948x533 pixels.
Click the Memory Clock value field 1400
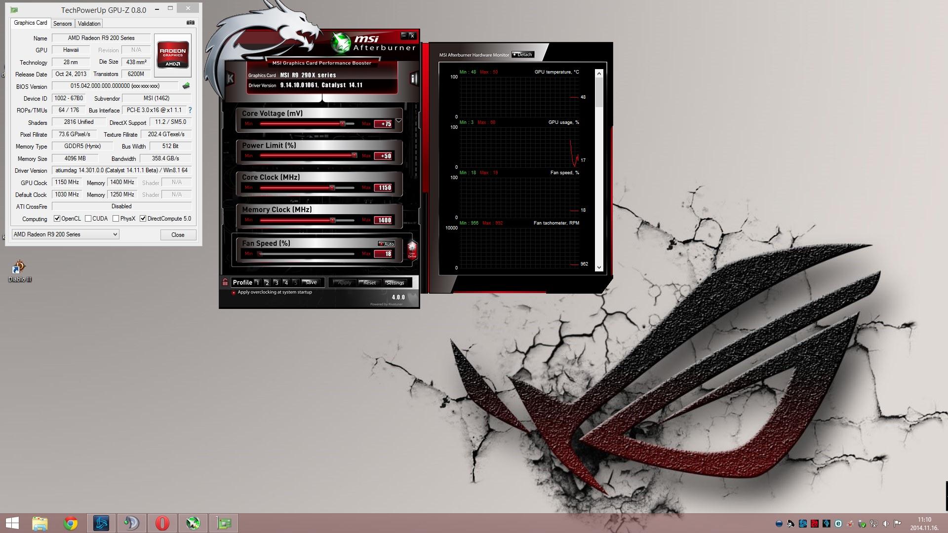(383, 220)
